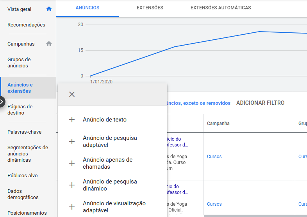Click plus icon for Anúncio apenas de chamadas
307x217 pixels.
click(x=72, y=163)
